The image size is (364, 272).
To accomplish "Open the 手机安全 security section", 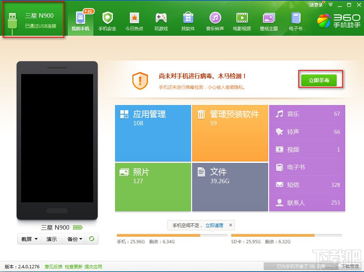I will coord(107,20).
